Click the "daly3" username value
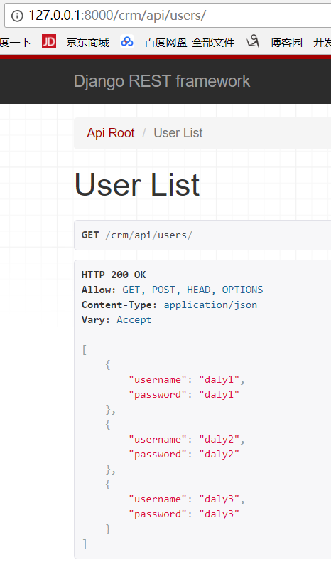Screen dimensions: 331x577 (x=219, y=499)
